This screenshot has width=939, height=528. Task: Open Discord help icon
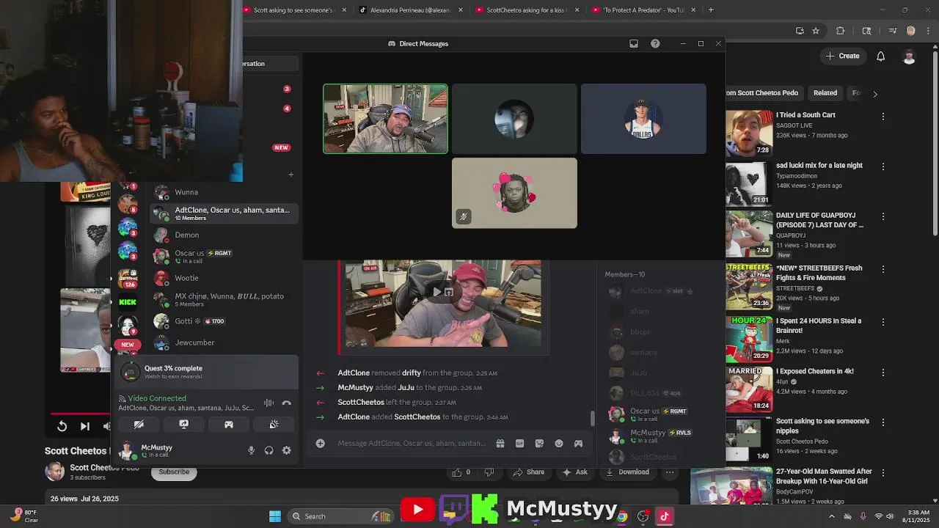tap(655, 43)
